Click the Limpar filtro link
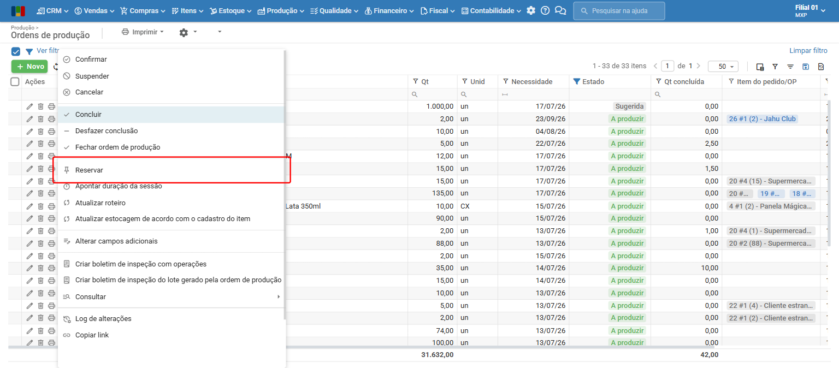 click(808, 51)
